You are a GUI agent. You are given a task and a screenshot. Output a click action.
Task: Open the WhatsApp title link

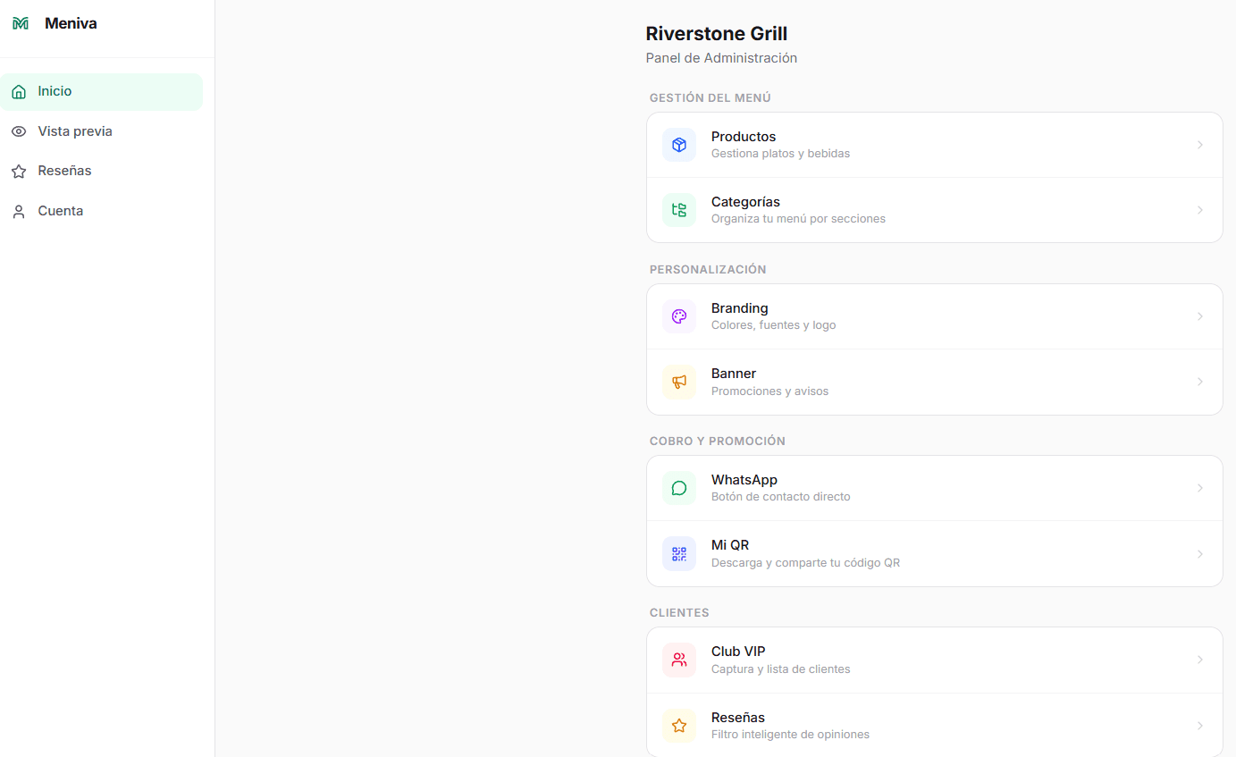point(744,480)
